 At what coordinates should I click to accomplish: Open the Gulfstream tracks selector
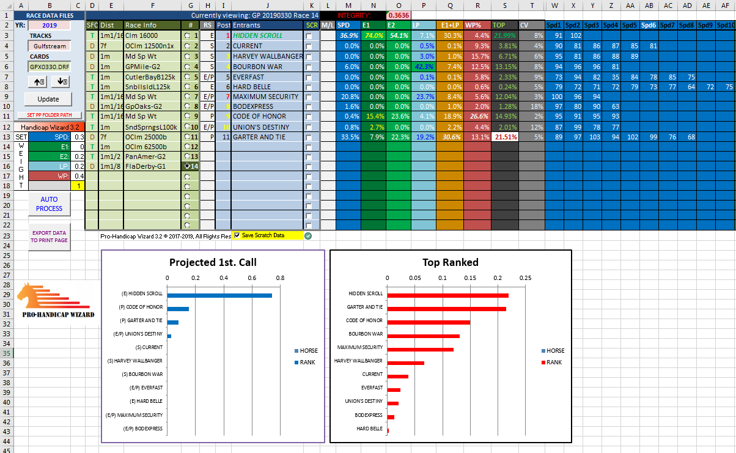[x=48, y=46]
